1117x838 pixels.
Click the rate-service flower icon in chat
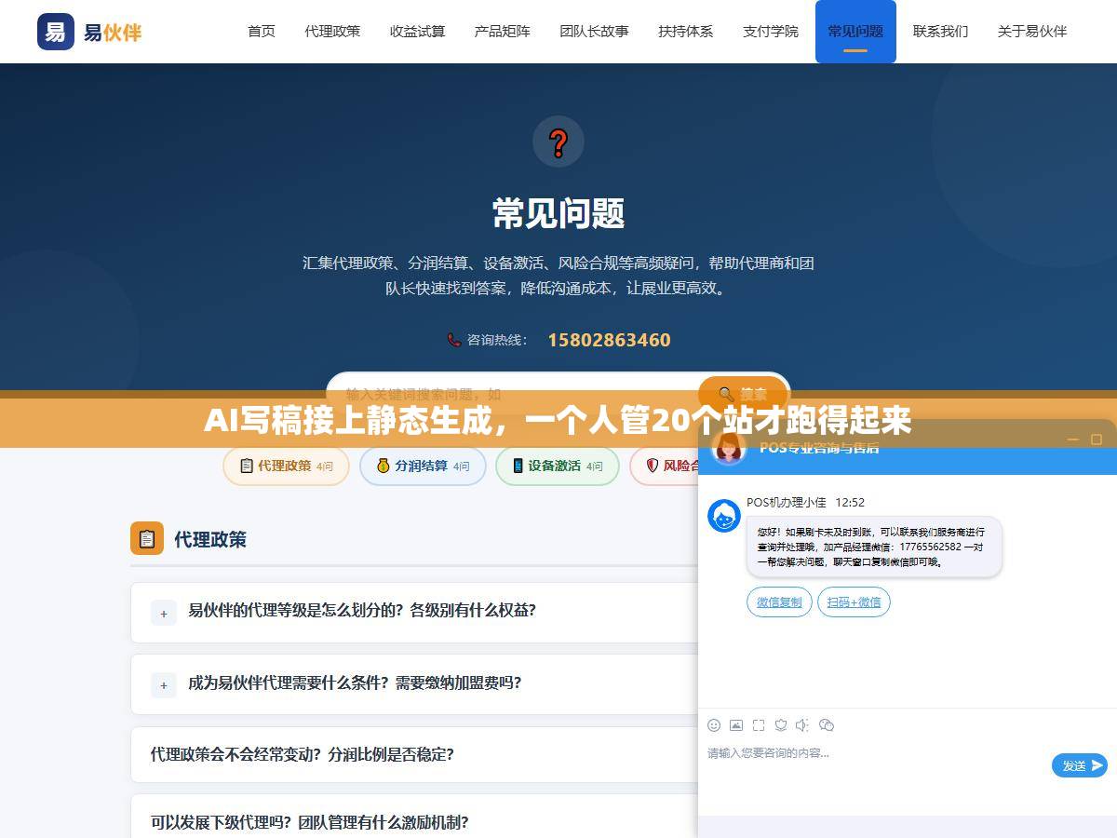tap(781, 725)
